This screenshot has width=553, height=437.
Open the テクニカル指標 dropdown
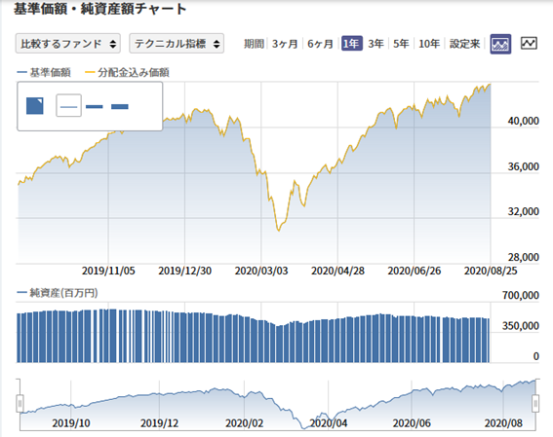pos(177,44)
